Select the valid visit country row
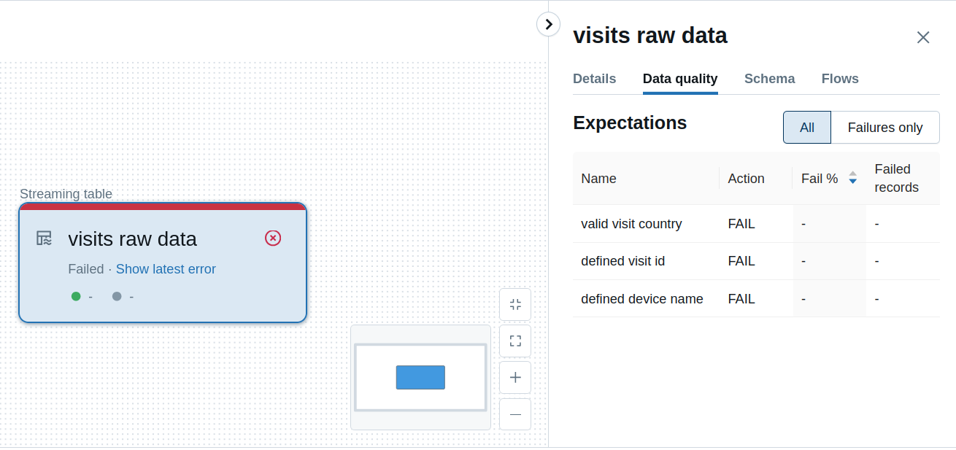Screen dimensions: 956x450 (756, 224)
